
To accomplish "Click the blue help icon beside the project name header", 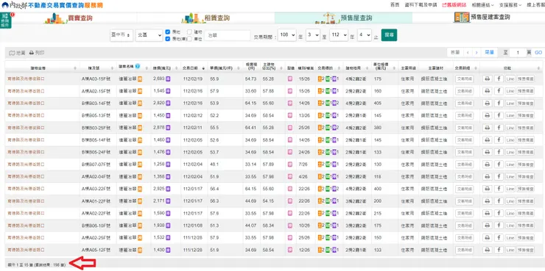I will click(138, 66).
